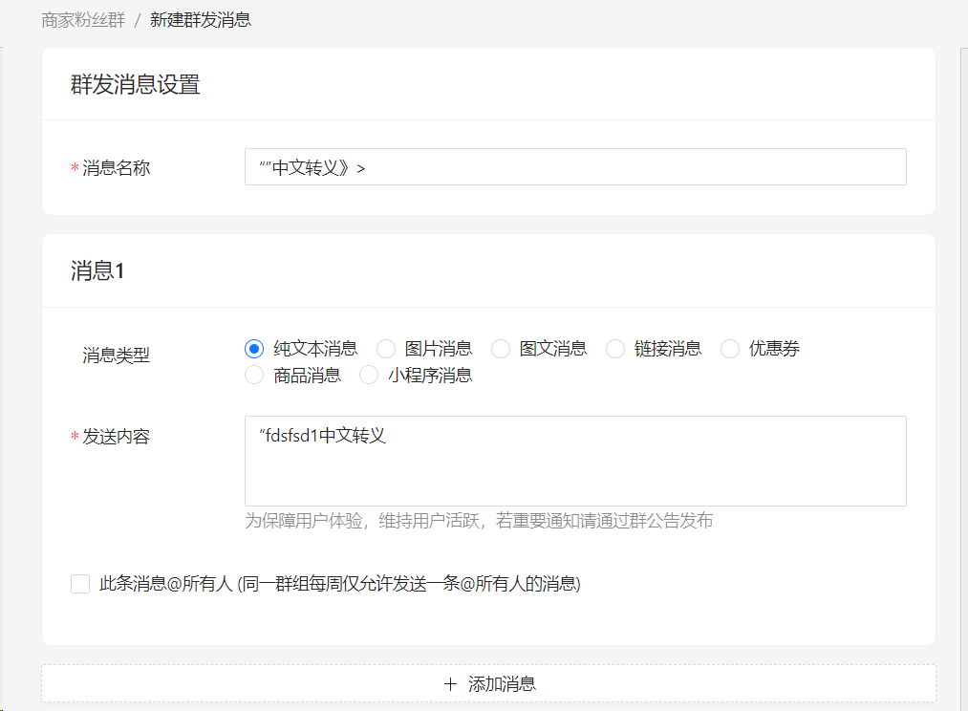Choose the 商品消息 radio option
Image resolution: width=968 pixels, height=711 pixels.
254,376
